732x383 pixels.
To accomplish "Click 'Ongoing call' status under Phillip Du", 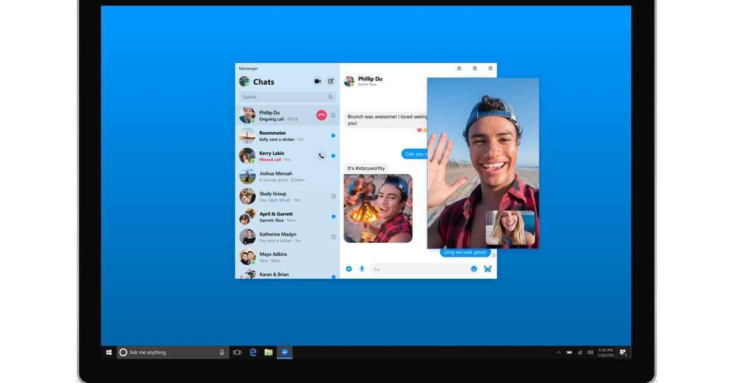I will (271, 120).
